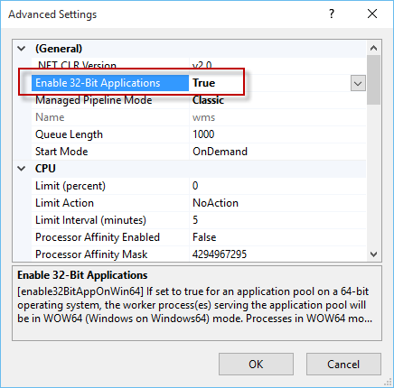This screenshot has width=394, height=388.
Task: Select the Enable 32-Bit Applications row
Action: click(x=199, y=83)
